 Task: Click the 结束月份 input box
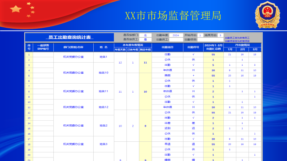(220, 35)
